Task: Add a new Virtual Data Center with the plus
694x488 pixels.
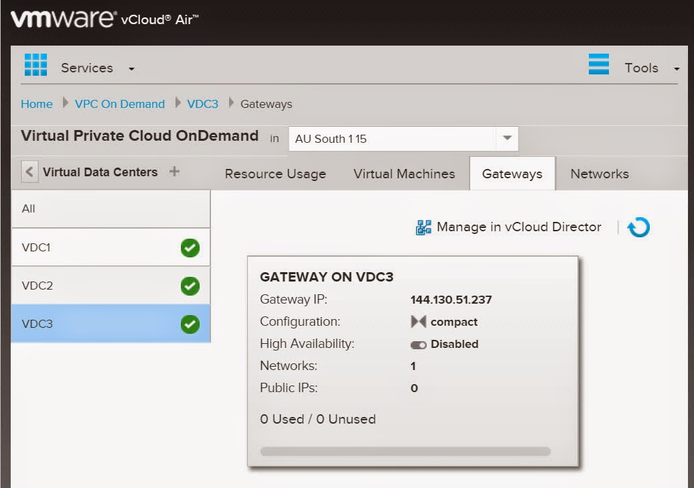Action: click(x=173, y=172)
